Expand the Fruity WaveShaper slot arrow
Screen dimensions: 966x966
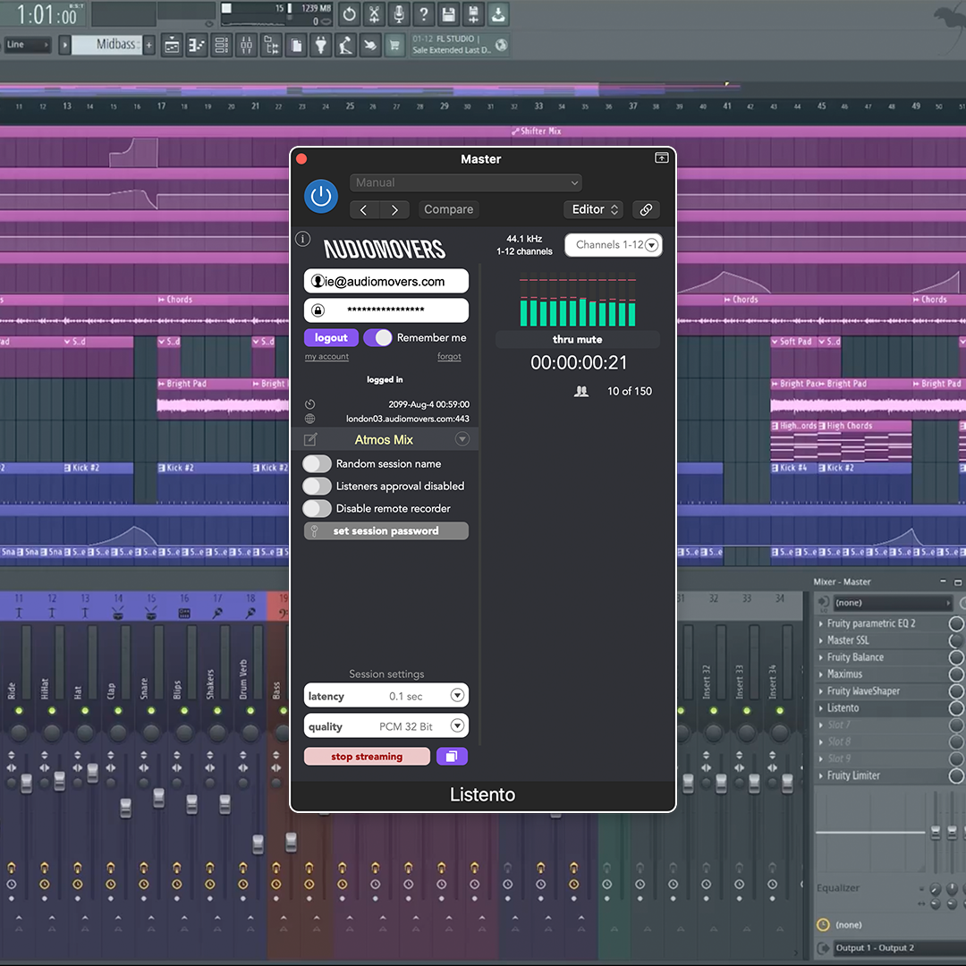[820, 691]
